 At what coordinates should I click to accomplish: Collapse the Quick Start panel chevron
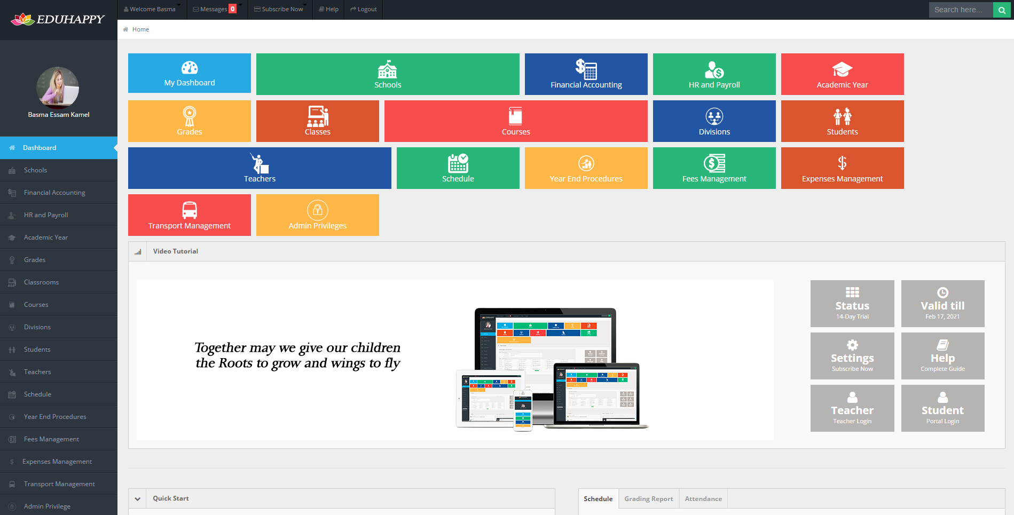pyautogui.click(x=138, y=499)
